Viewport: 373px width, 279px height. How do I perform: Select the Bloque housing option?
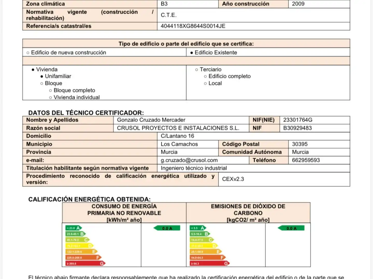pos(51,83)
